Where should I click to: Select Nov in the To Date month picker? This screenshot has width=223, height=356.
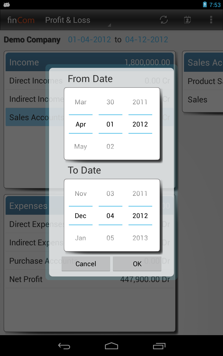81,194
